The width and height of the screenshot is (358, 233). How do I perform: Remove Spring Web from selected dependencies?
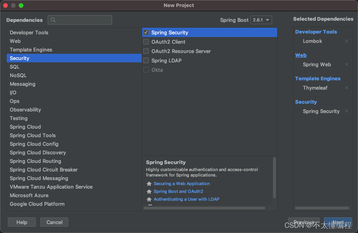tap(347, 64)
